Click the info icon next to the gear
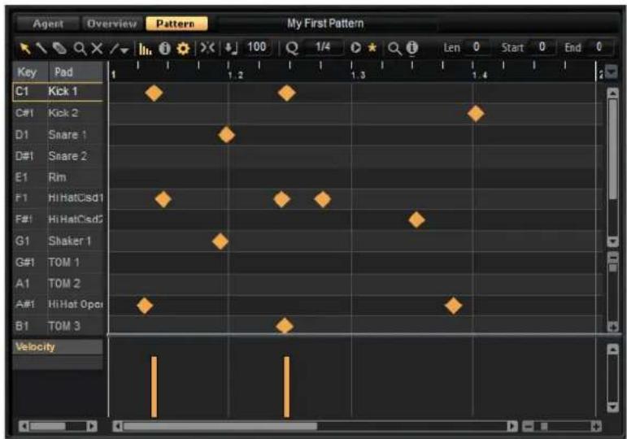627x439 pixels. point(164,49)
